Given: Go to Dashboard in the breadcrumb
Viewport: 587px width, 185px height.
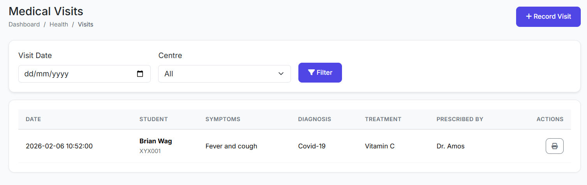Looking at the screenshot, I should pyautogui.click(x=24, y=24).
